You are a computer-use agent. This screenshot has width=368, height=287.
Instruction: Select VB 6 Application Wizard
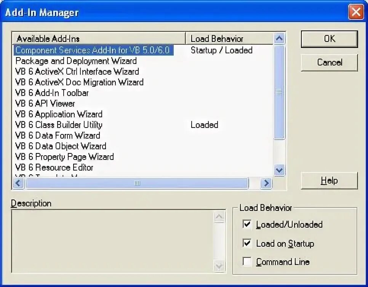point(59,114)
